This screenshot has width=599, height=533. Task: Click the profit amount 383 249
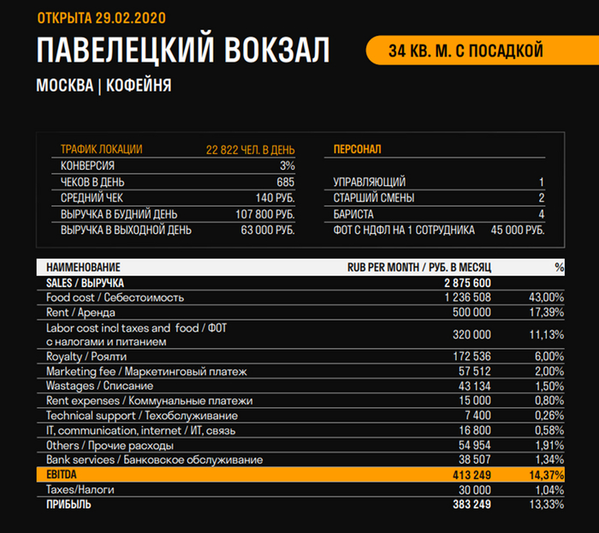click(x=471, y=505)
